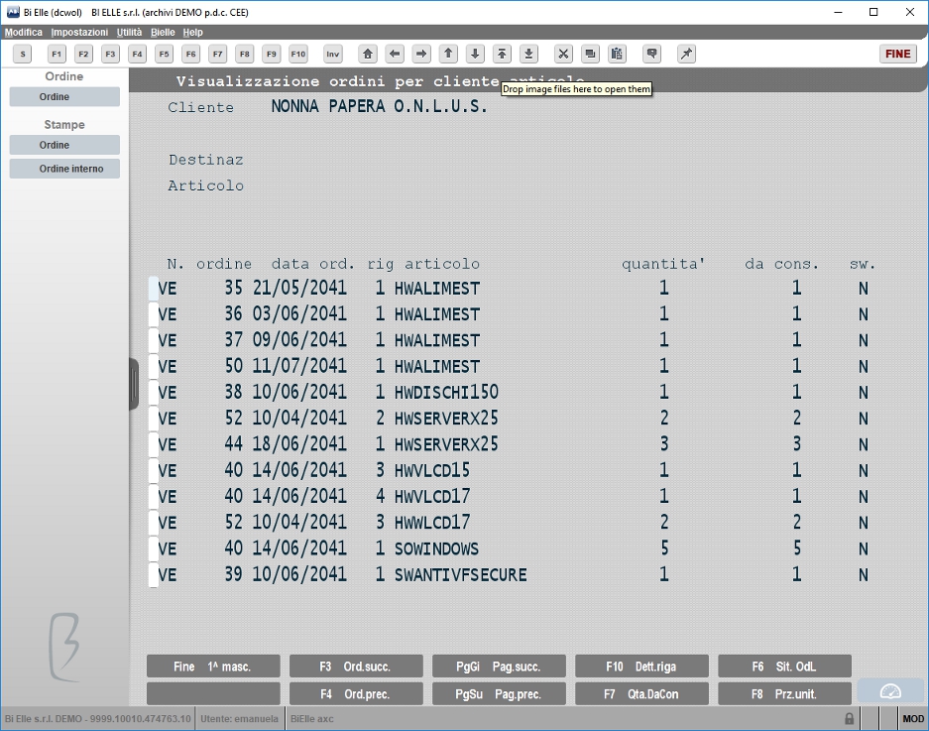The image size is (929, 731).
Task: Open the Impostazioni menu
Action: tap(79, 32)
